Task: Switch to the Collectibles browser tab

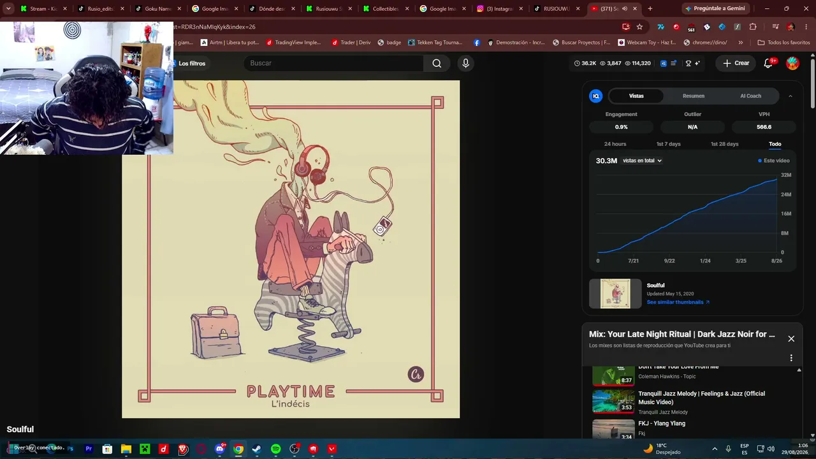Action: point(387,9)
